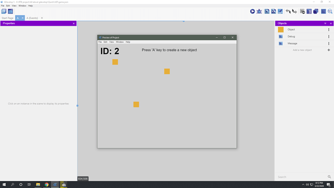Toggle the grid icon in toolbar
Viewport: 334px width, 188px height.
323,11
